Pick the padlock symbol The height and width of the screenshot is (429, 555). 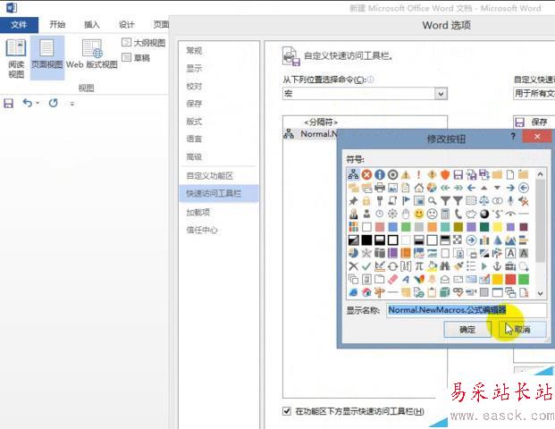click(x=366, y=201)
